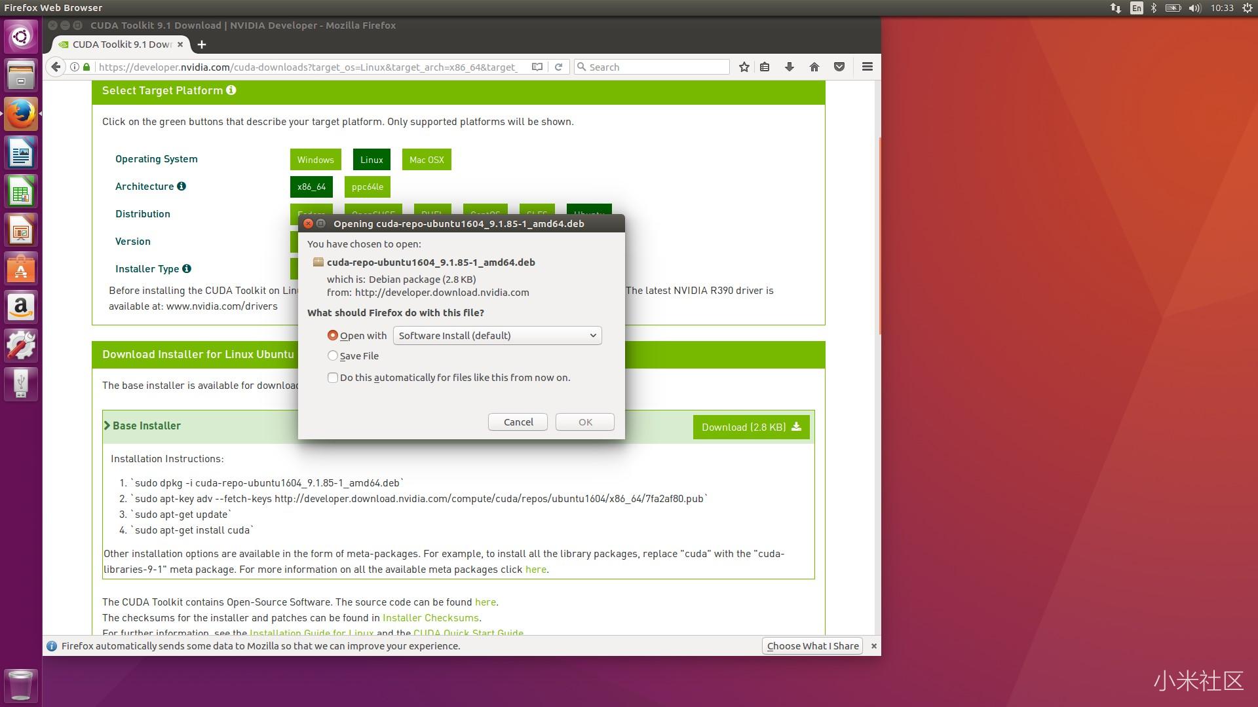Click the page vertical scrollbar
The height and width of the screenshot is (707, 1258).
pos(879,236)
